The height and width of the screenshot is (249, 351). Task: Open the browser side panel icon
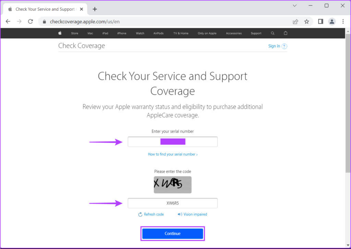click(x=320, y=22)
